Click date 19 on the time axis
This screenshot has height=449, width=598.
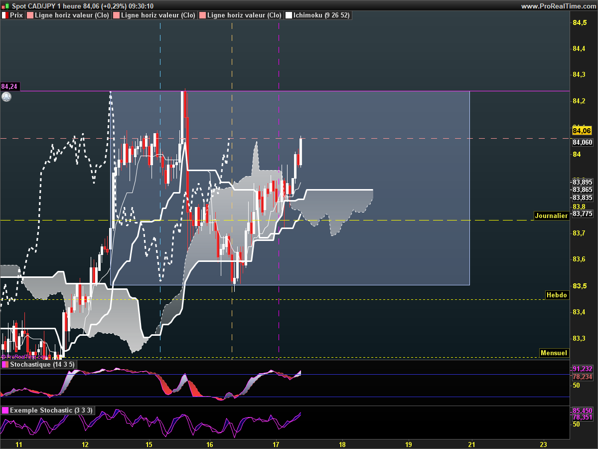(409, 445)
